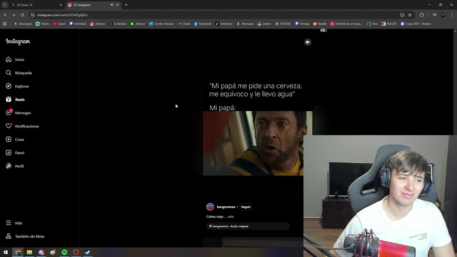Open Facebook bookmark
The height and width of the screenshot is (257, 457).
point(203,24)
